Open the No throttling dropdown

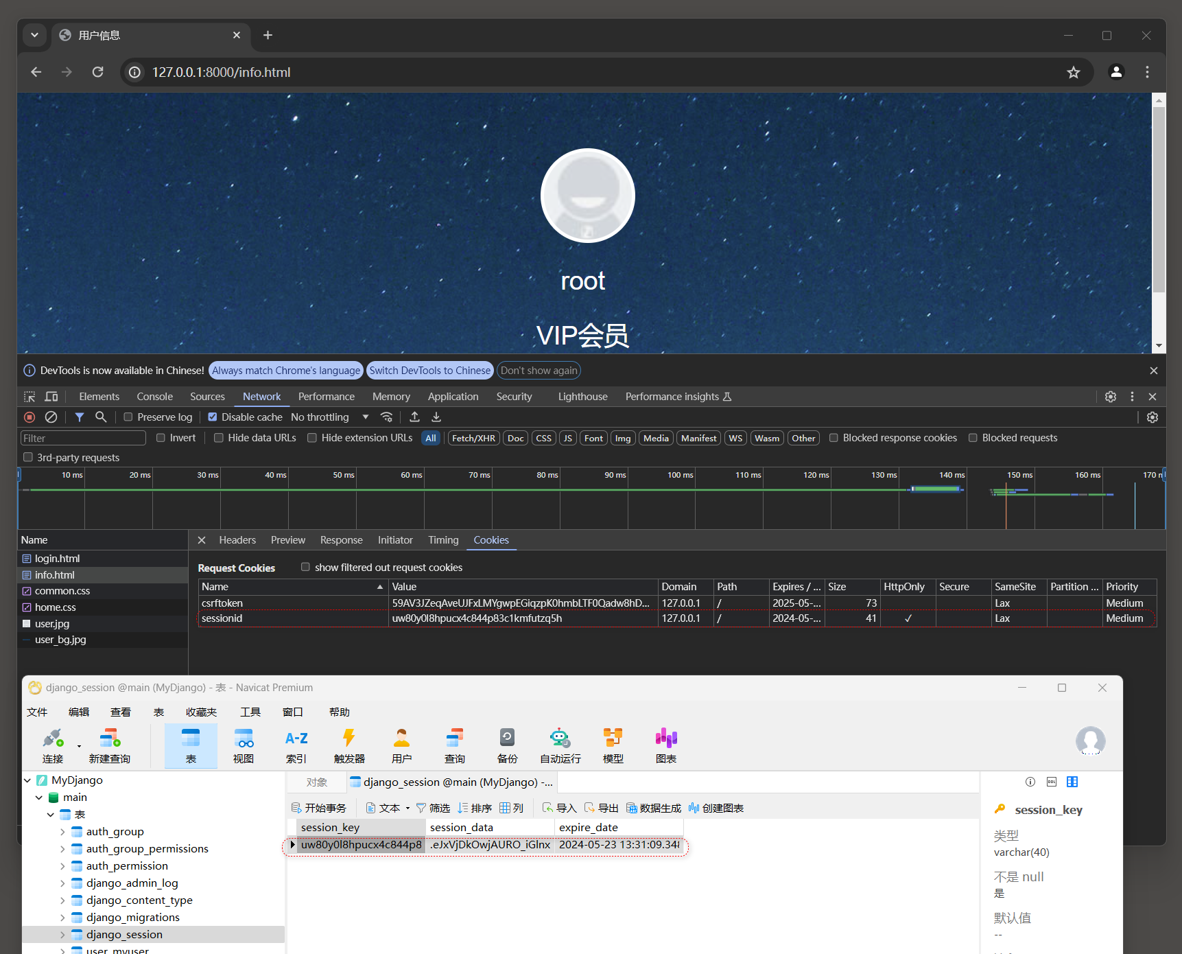(330, 417)
